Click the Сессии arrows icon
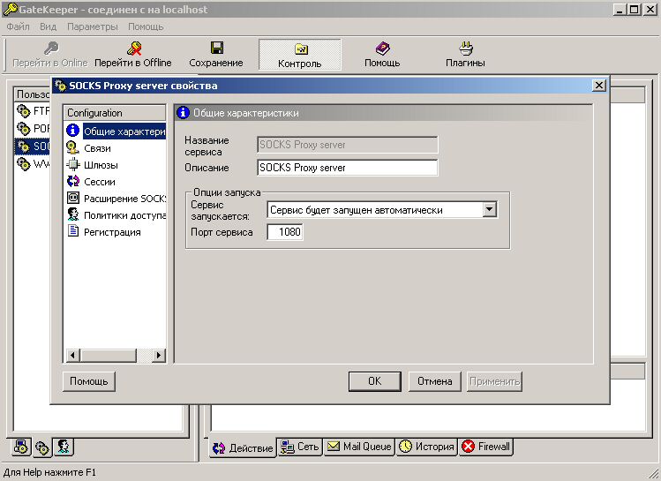This screenshot has width=661, height=481. click(x=73, y=181)
